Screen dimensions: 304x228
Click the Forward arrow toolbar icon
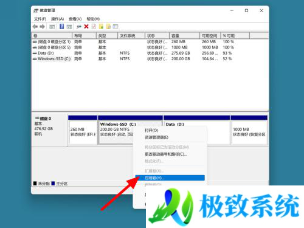coord(42,27)
